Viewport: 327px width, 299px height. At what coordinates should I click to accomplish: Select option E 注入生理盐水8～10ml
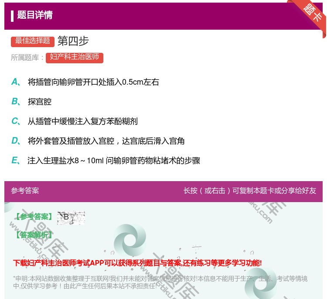(114, 161)
